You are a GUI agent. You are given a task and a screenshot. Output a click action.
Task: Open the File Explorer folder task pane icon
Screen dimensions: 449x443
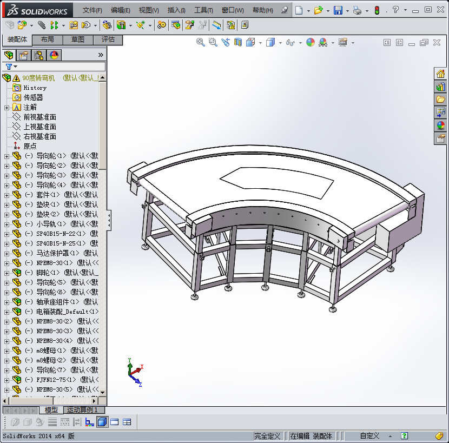440,100
